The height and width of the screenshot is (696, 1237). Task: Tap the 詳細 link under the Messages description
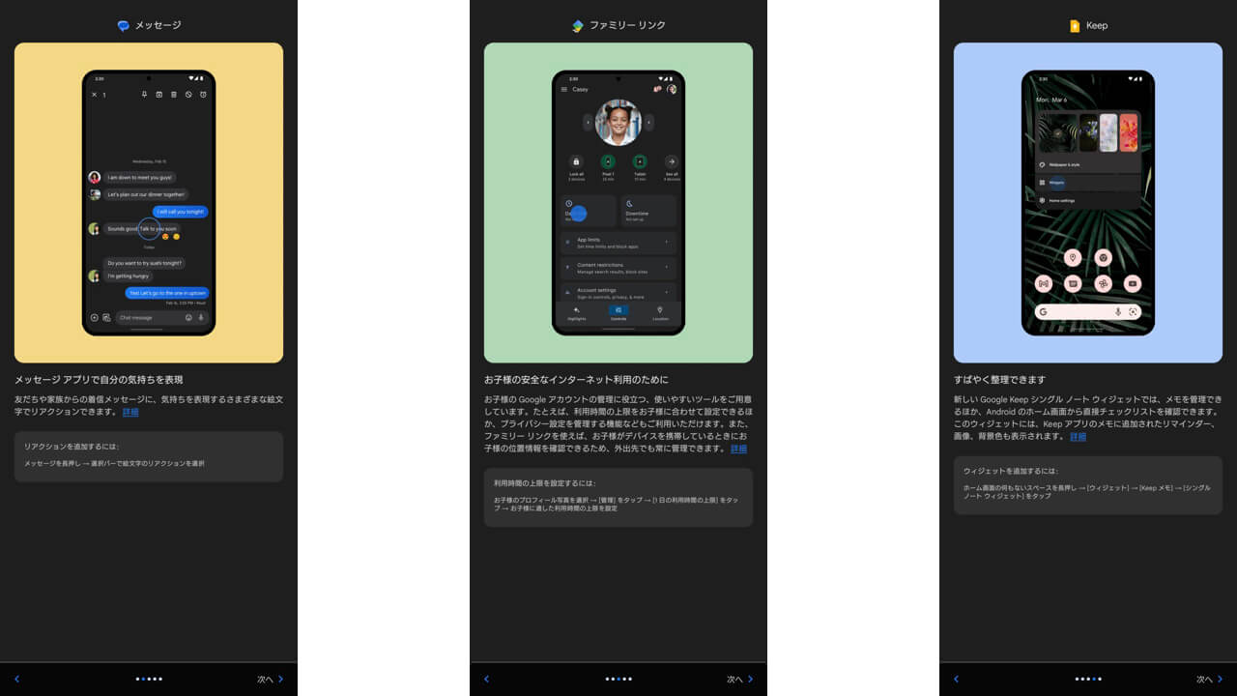coord(129,412)
